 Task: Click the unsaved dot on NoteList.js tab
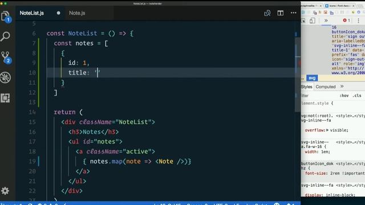58,13
